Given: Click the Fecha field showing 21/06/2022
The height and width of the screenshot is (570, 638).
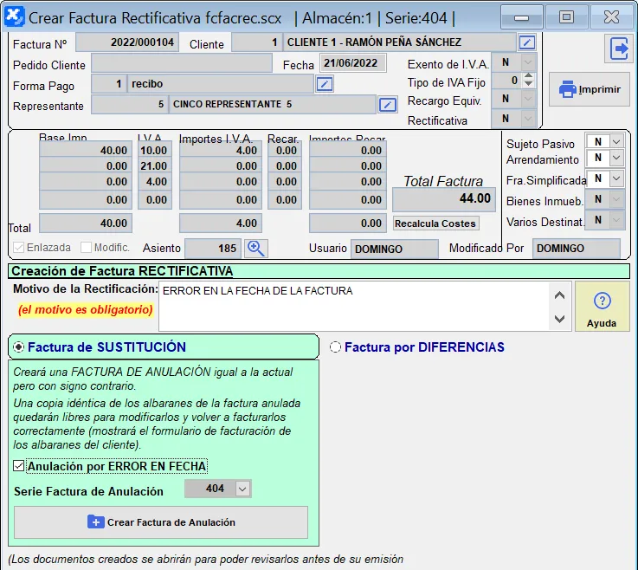Looking at the screenshot, I should click(x=353, y=63).
